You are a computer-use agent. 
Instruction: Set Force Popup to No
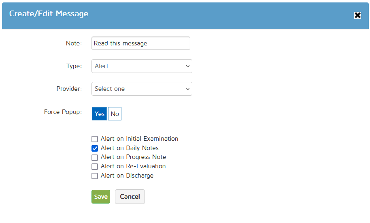(x=115, y=114)
